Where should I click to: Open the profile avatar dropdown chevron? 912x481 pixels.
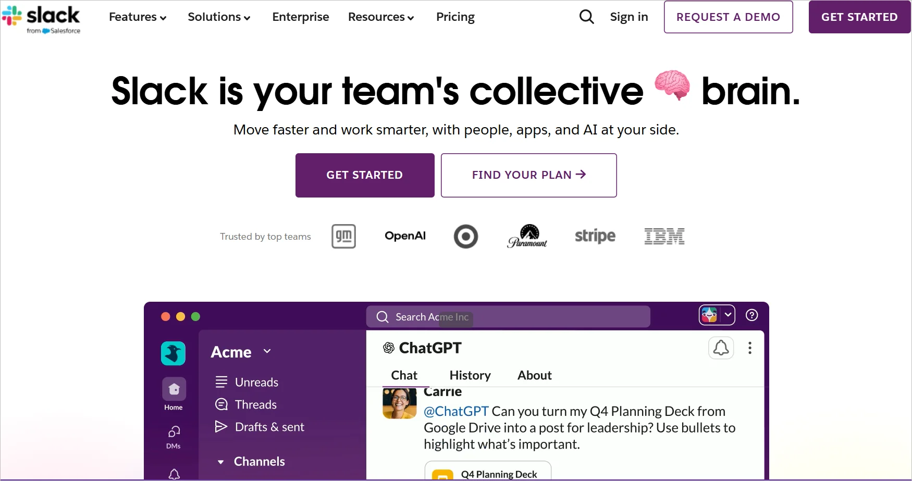(728, 315)
